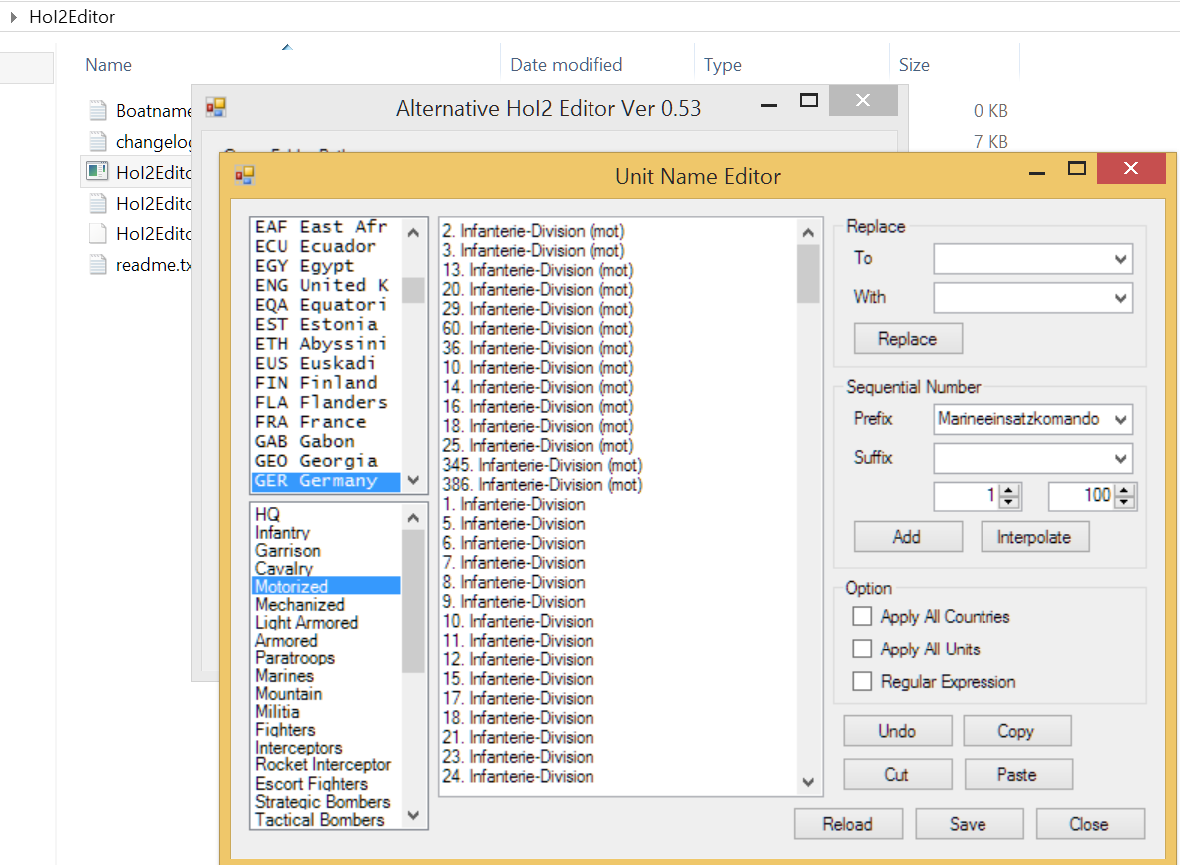
Task: Click the name 24. Infanterie-Division
Action: [x=519, y=776]
